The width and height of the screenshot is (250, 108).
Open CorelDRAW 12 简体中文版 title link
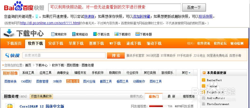coord(42,106)
